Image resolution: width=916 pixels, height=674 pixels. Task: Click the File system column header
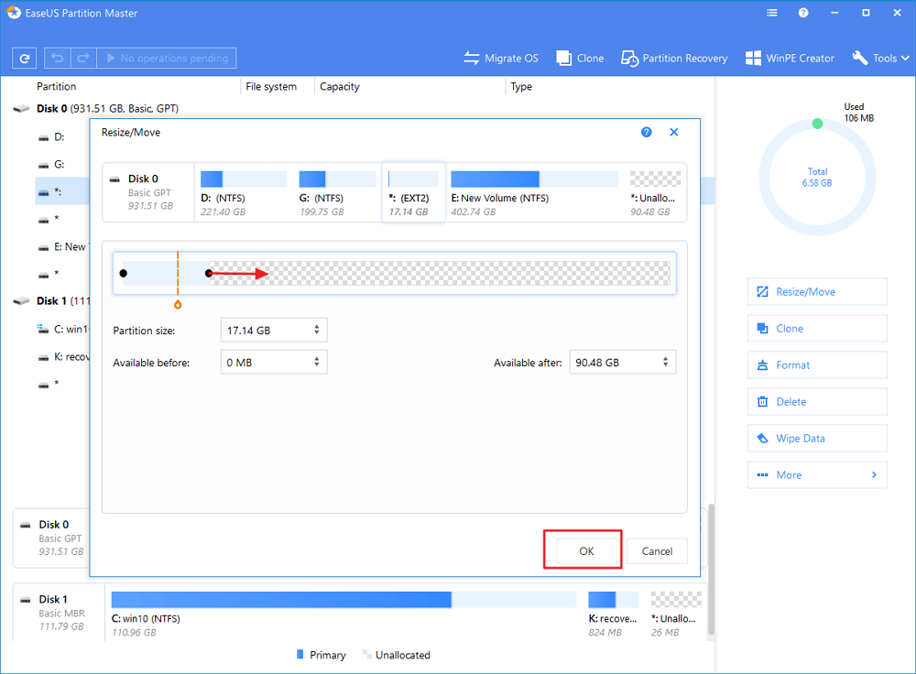[x=271, y=86]
